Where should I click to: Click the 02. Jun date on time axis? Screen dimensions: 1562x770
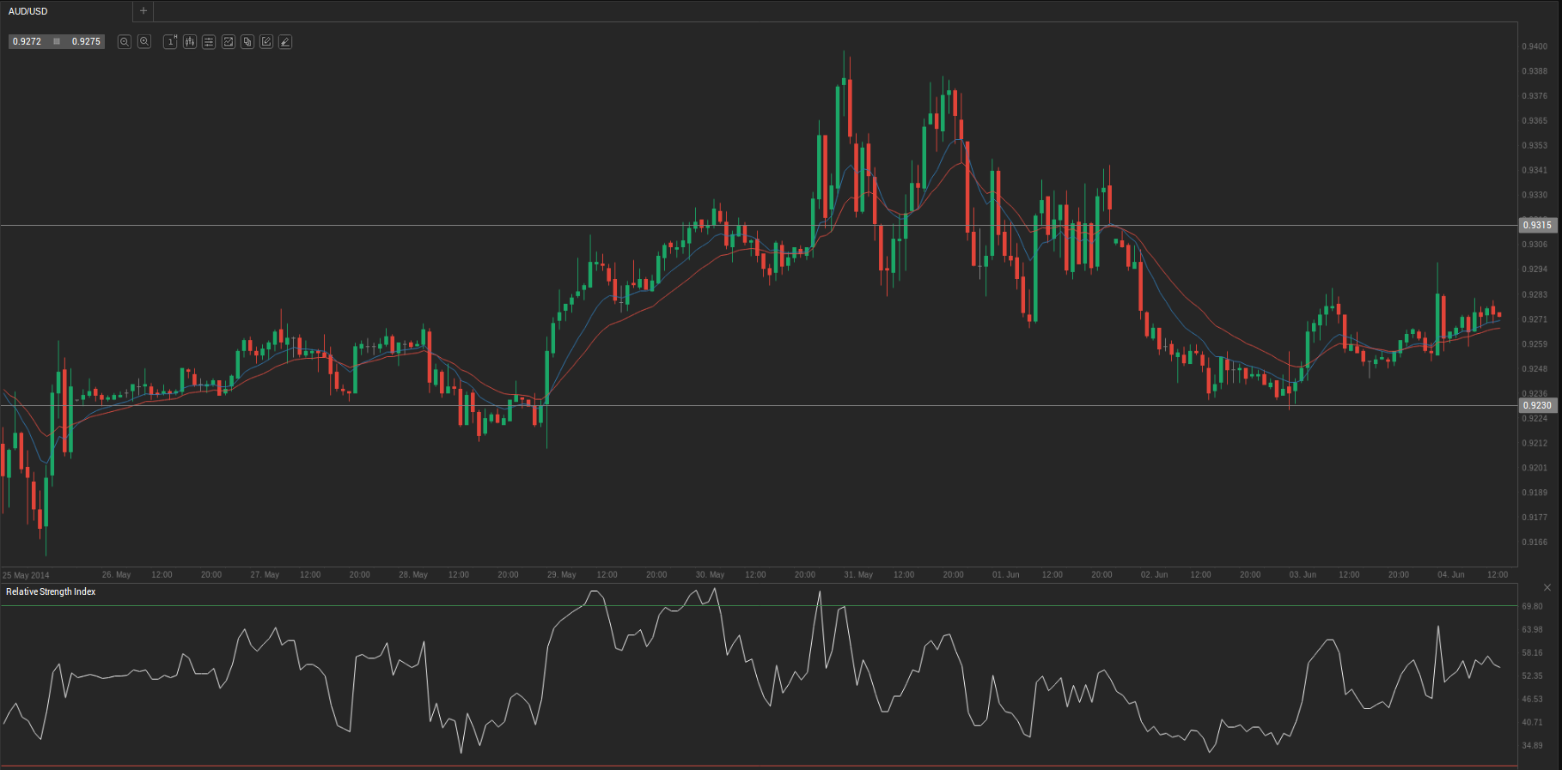pyautogui.click(x=1154, y=574)
